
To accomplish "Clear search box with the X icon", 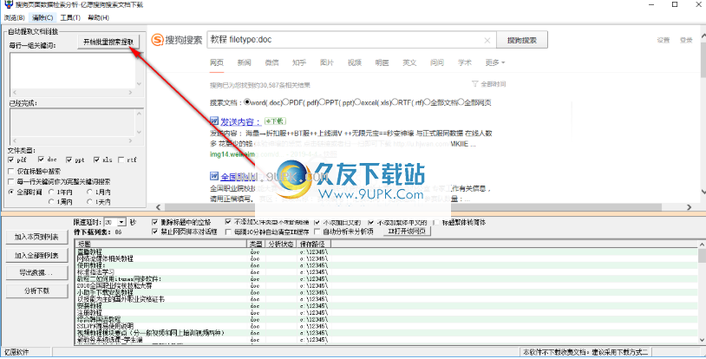I will coord(487,41).
